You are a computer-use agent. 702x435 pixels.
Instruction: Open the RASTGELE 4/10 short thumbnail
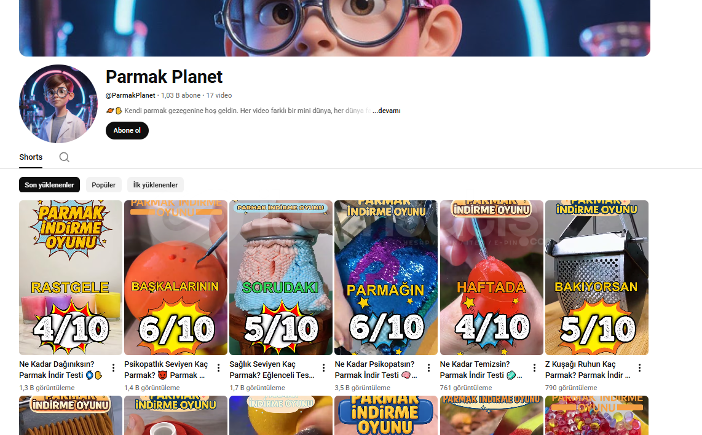tap(71, 278)
